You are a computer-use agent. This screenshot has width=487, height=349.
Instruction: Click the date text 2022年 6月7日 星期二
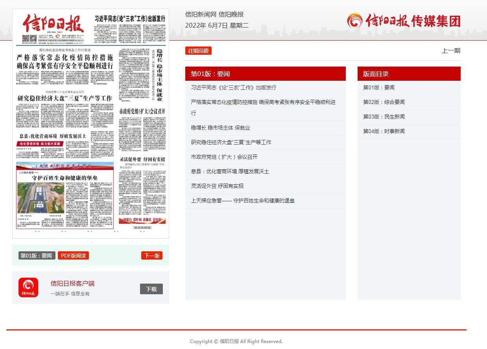coord(217,26)
